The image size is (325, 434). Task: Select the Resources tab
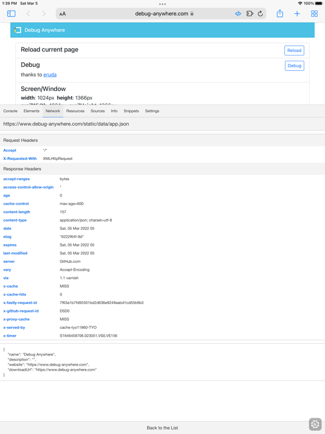coord(76,111)
